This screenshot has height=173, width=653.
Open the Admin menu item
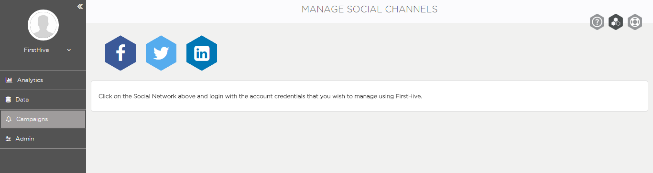click(43, 139)
